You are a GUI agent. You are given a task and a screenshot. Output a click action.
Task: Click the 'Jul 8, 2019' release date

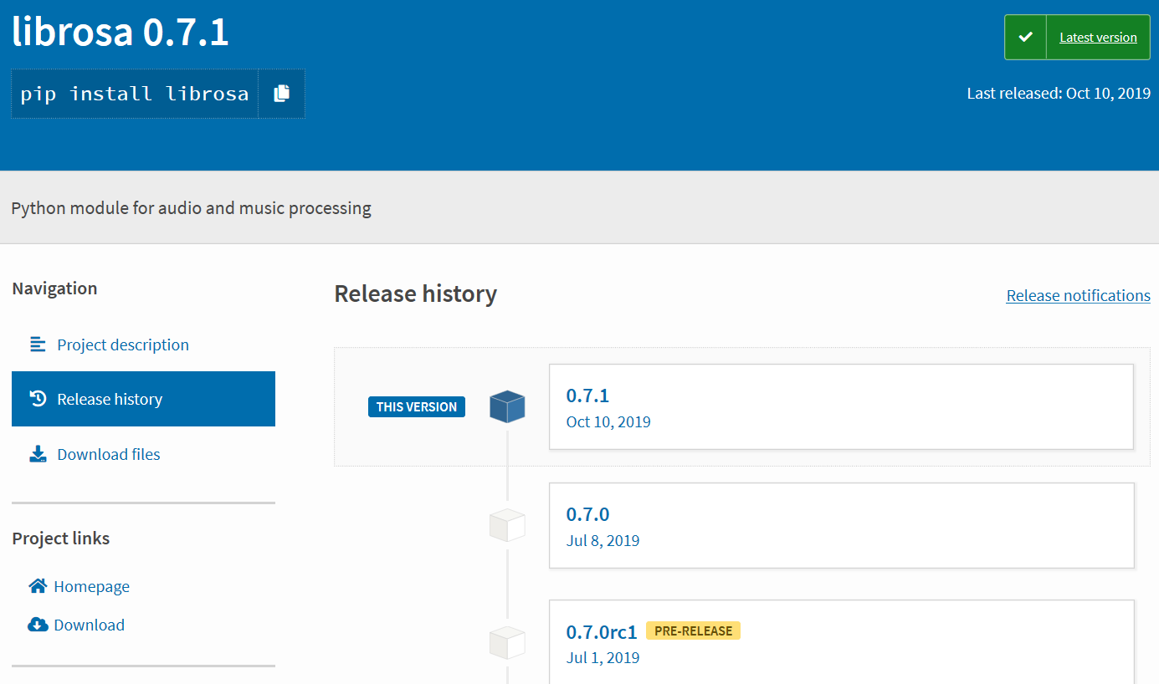click(x=603, y=540)
